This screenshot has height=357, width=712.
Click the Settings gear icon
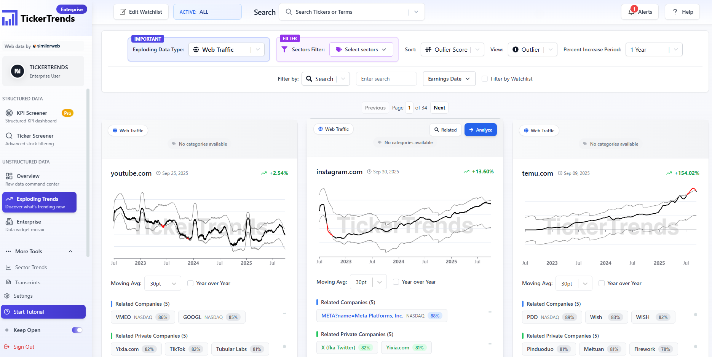coord(7,296)
